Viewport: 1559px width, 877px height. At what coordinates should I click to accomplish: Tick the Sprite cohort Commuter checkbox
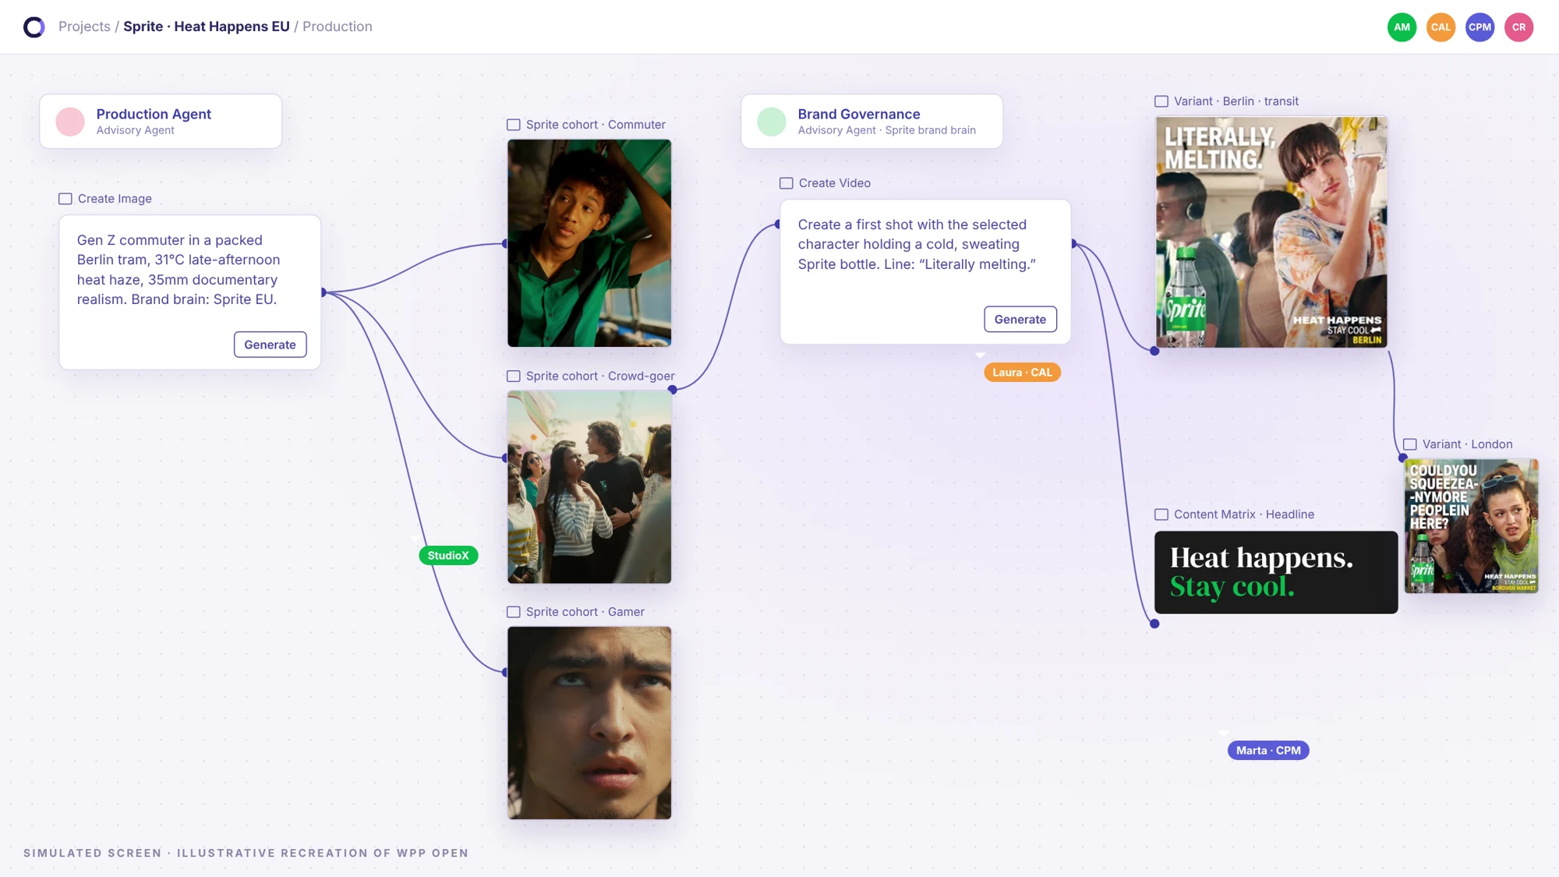click(514, 125)
